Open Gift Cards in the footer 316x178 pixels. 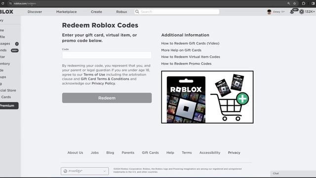tap(150, 153)
